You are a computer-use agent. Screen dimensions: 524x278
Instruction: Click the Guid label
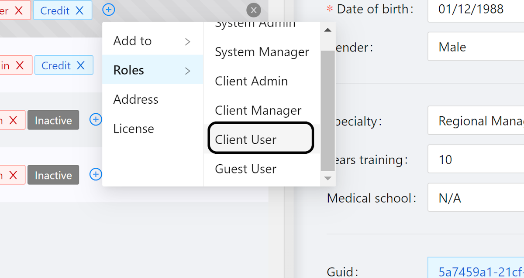343,272
